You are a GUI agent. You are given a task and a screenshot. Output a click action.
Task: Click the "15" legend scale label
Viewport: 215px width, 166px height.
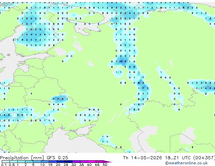[x=50, y=165]
